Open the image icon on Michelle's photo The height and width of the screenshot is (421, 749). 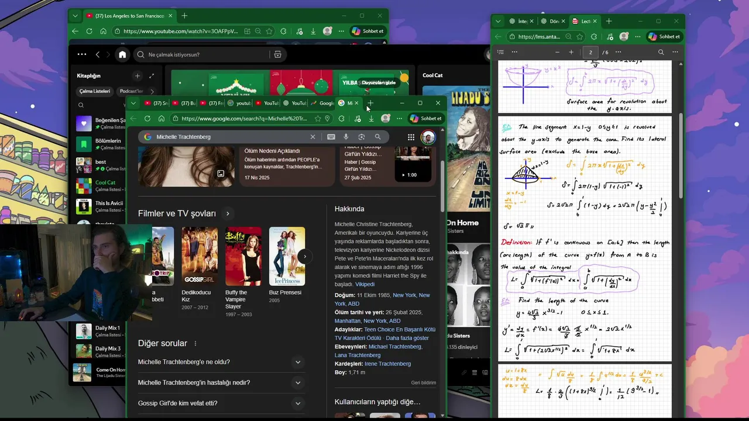point(221,174)
